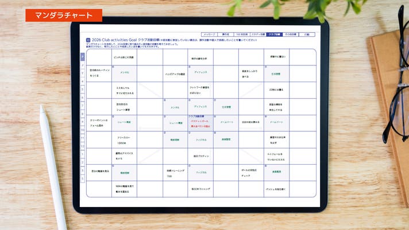The image size is (409, 230).
Task: Click corner icon of central 生活習慣 cell
Action: (215, 101)
